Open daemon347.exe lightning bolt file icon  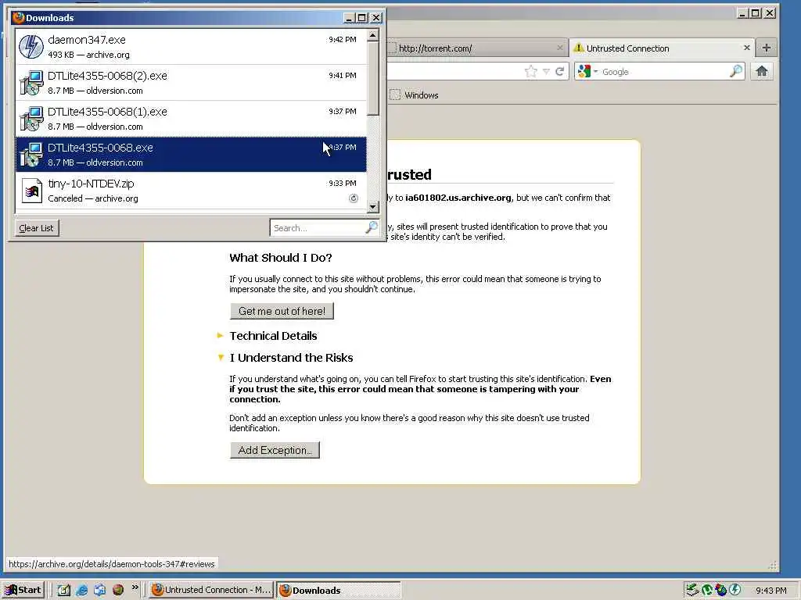coord(31,46)
